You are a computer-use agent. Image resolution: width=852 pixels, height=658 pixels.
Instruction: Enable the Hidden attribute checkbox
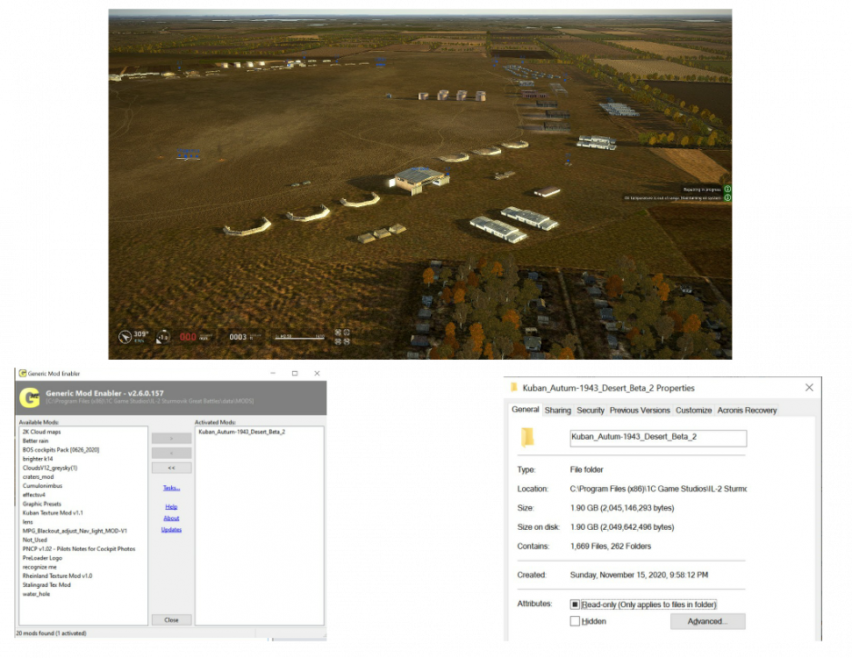tap(575, 621)
